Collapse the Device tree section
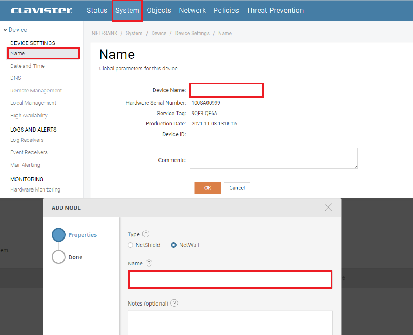This screenshot has height=335, width=413. pyautogui.click(x=5, y=30)
